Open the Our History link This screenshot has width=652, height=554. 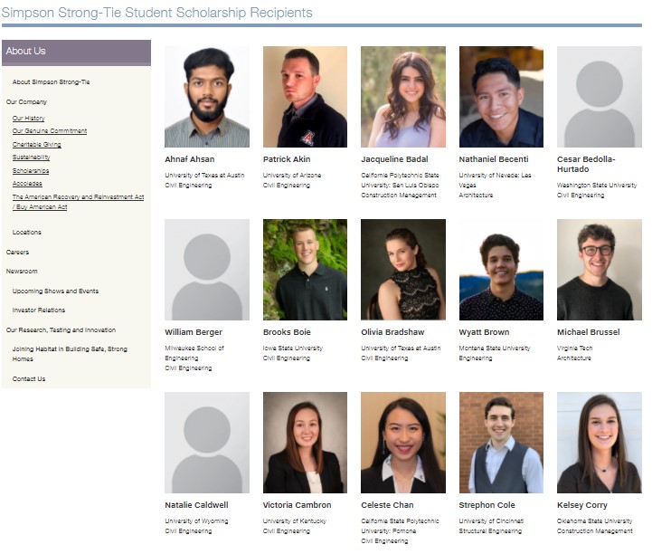(28, 119)
